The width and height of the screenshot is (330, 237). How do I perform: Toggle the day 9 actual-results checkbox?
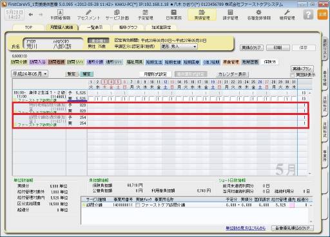(x=145, y=99)
